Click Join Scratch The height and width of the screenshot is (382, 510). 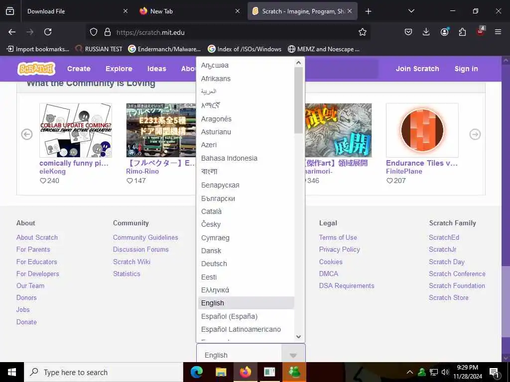(417, 69)
